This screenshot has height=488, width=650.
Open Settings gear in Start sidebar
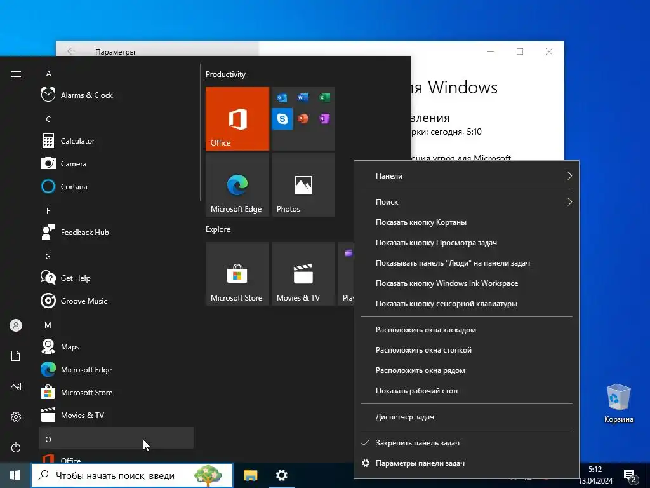[16, 417]
